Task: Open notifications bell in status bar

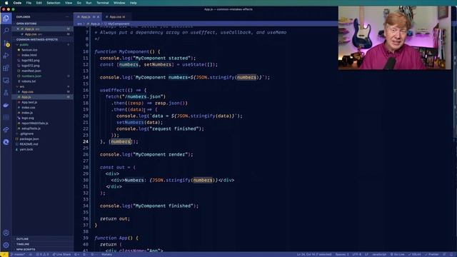Action: (x=452, y=254)
